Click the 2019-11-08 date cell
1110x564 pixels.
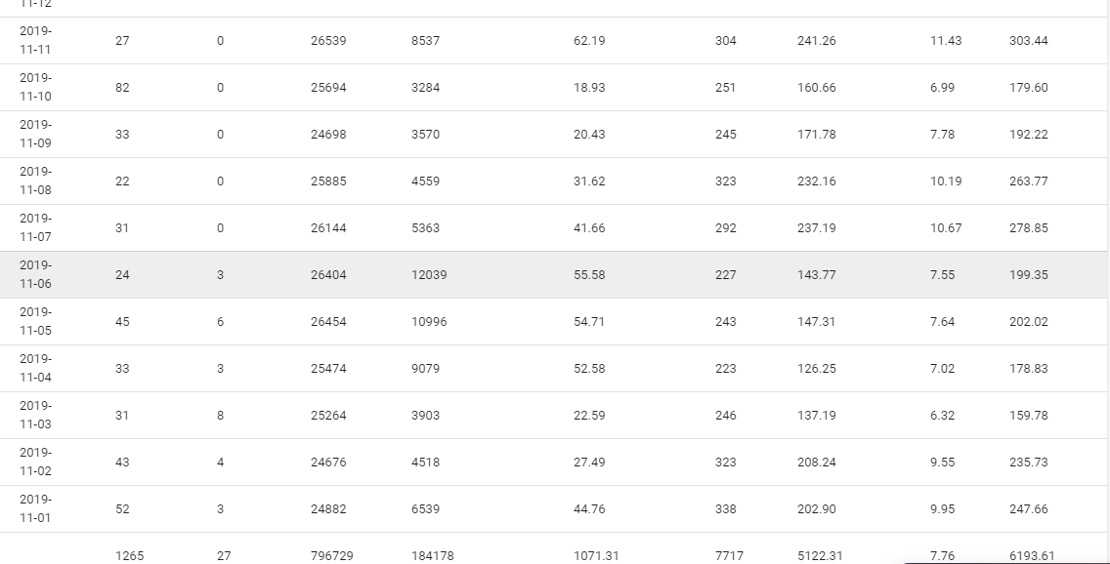coord(35,181)
